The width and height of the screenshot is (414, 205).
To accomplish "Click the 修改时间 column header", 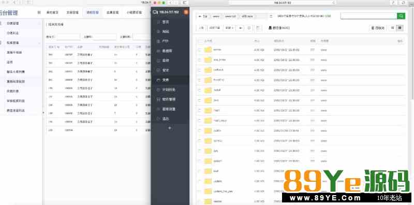I will pos(279,41).
